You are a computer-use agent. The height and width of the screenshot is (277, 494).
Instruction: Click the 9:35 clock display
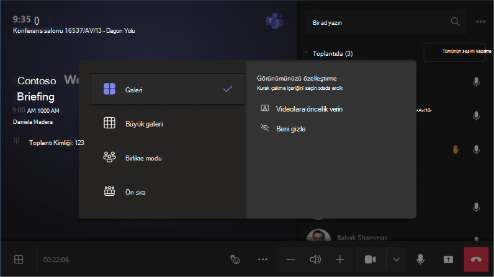(x=22, y=19)
